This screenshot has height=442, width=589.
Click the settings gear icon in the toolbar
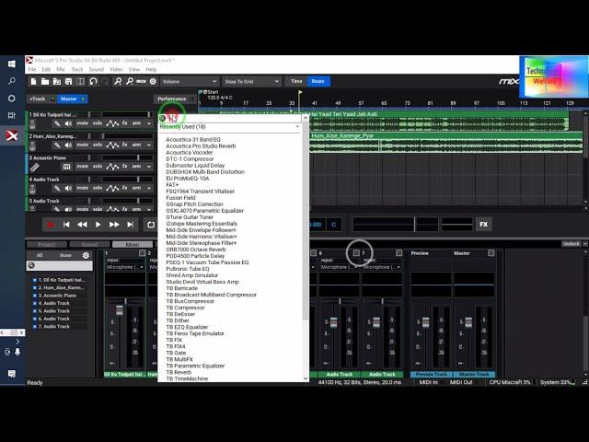[153, 81]
